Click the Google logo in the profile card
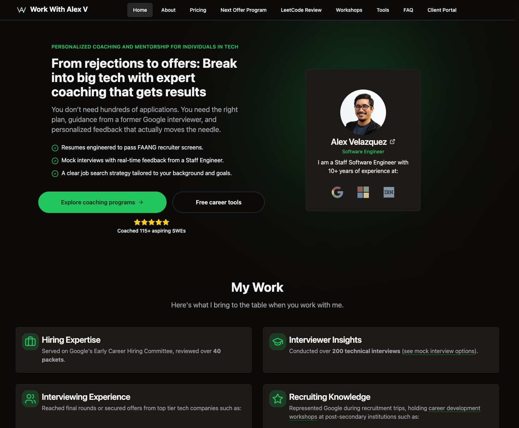The height and width of the screenshot is (428, 519). [337, 192]
